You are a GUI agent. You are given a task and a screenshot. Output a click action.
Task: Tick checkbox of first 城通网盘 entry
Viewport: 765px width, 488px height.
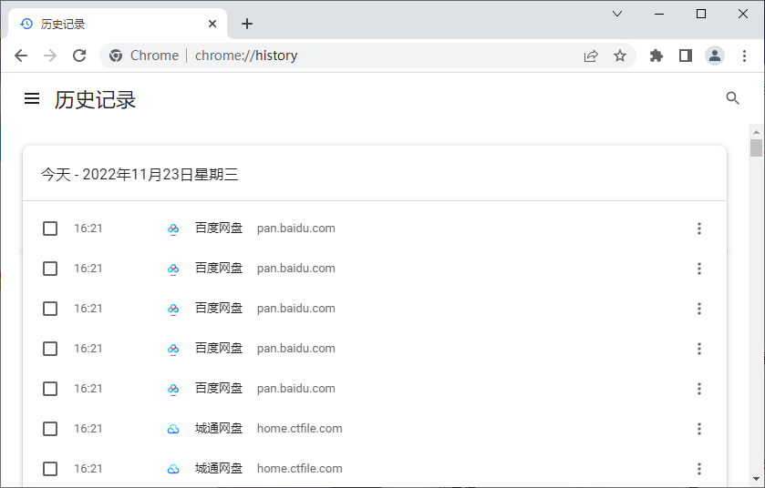coord(50,429)
